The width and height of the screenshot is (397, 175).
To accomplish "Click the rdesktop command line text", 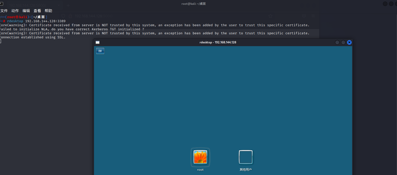I will click(36, 21).
